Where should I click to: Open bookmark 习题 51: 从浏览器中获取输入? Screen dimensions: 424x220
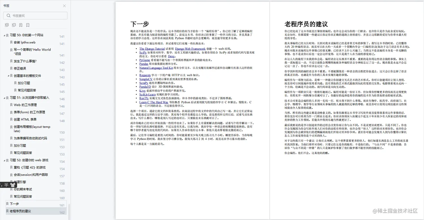tap(29, 98)
